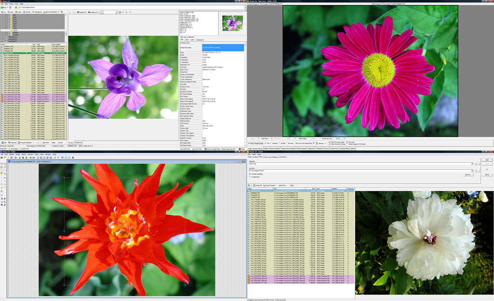Click the Copy to Clipboard icon
Screen dimensions: 494x301
pos(181,37)
